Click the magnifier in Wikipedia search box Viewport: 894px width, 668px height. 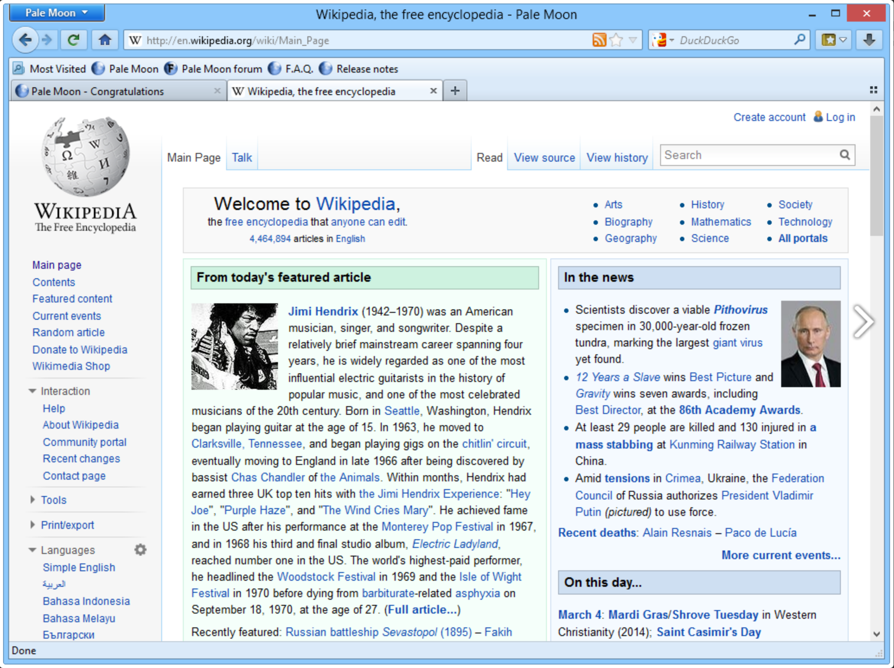pos(845,155)
